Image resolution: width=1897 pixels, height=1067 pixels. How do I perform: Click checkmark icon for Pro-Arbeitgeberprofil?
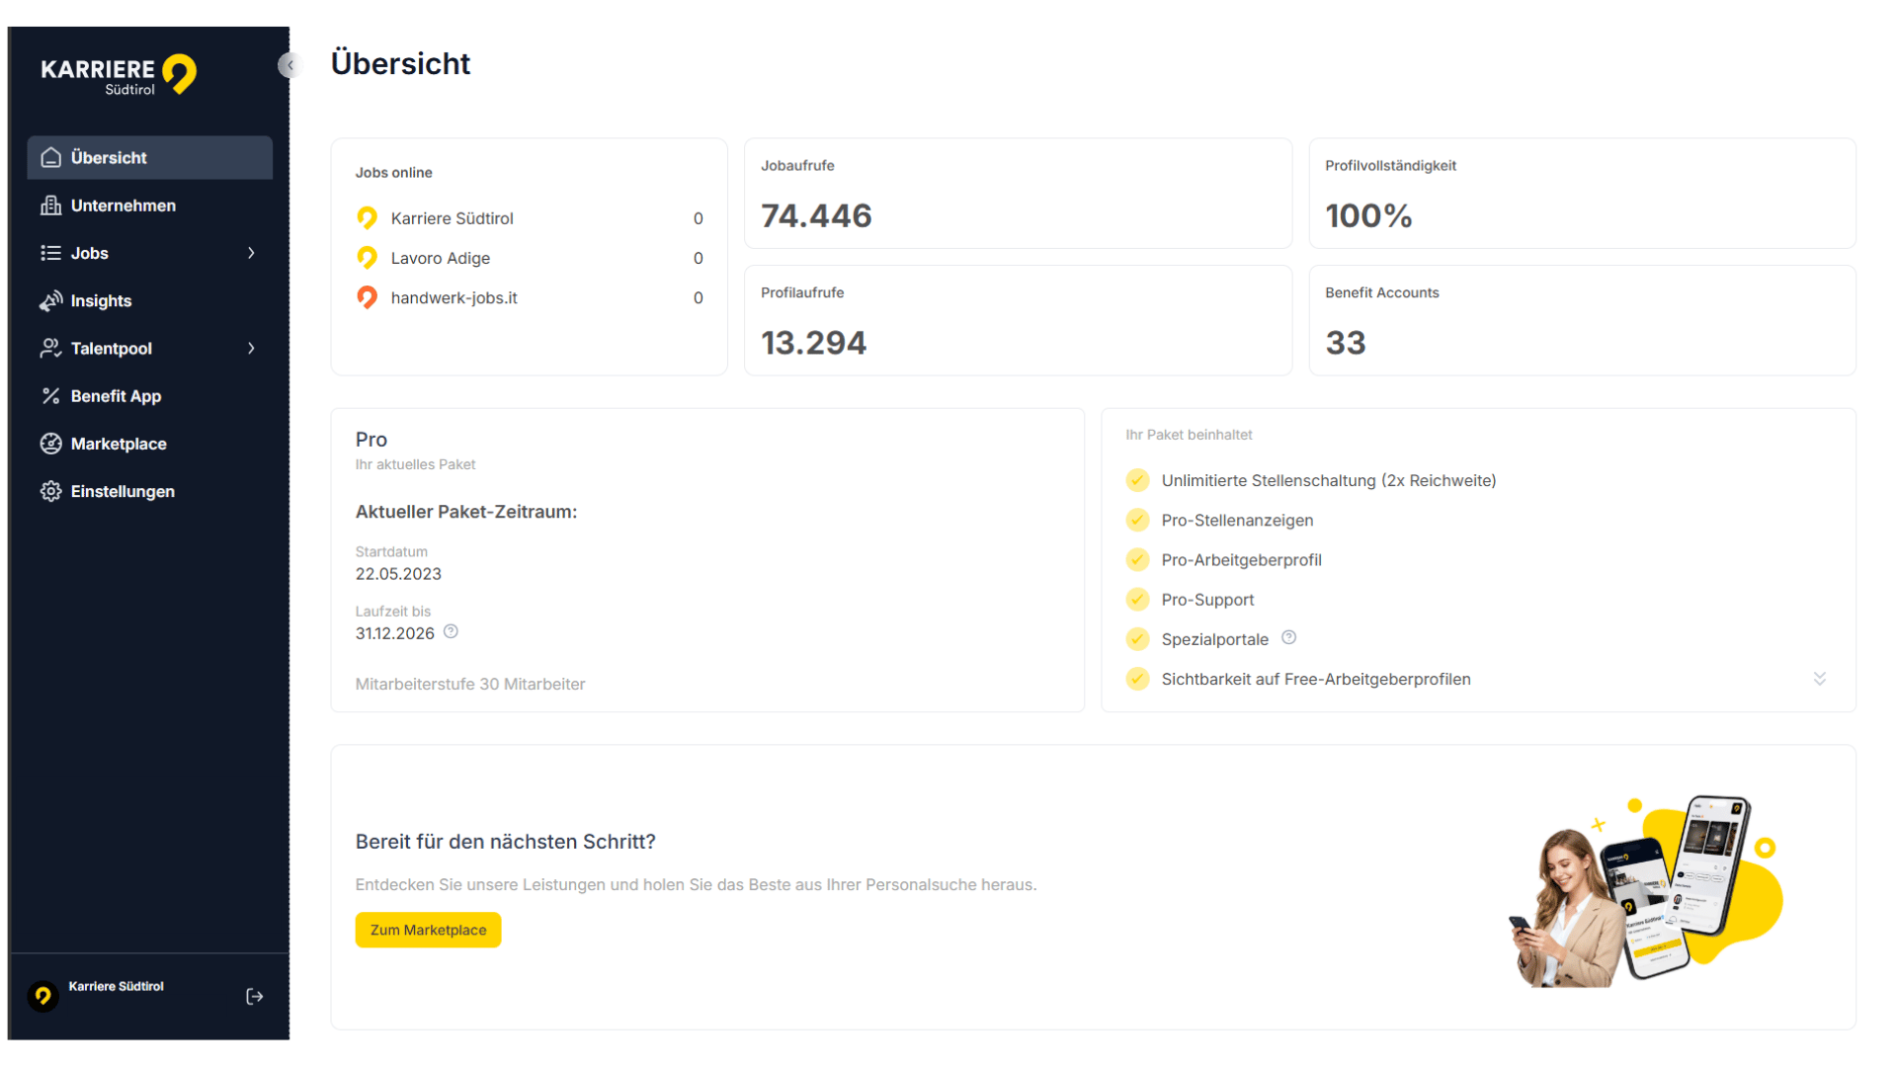point(1138,560)
